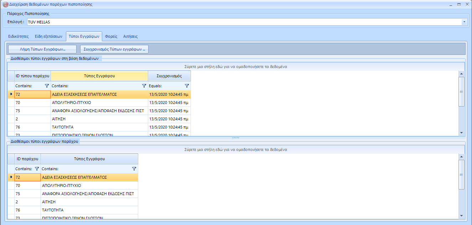
Task: Select the Αιτήσεις tab
Action: click(x=130, y=36)
